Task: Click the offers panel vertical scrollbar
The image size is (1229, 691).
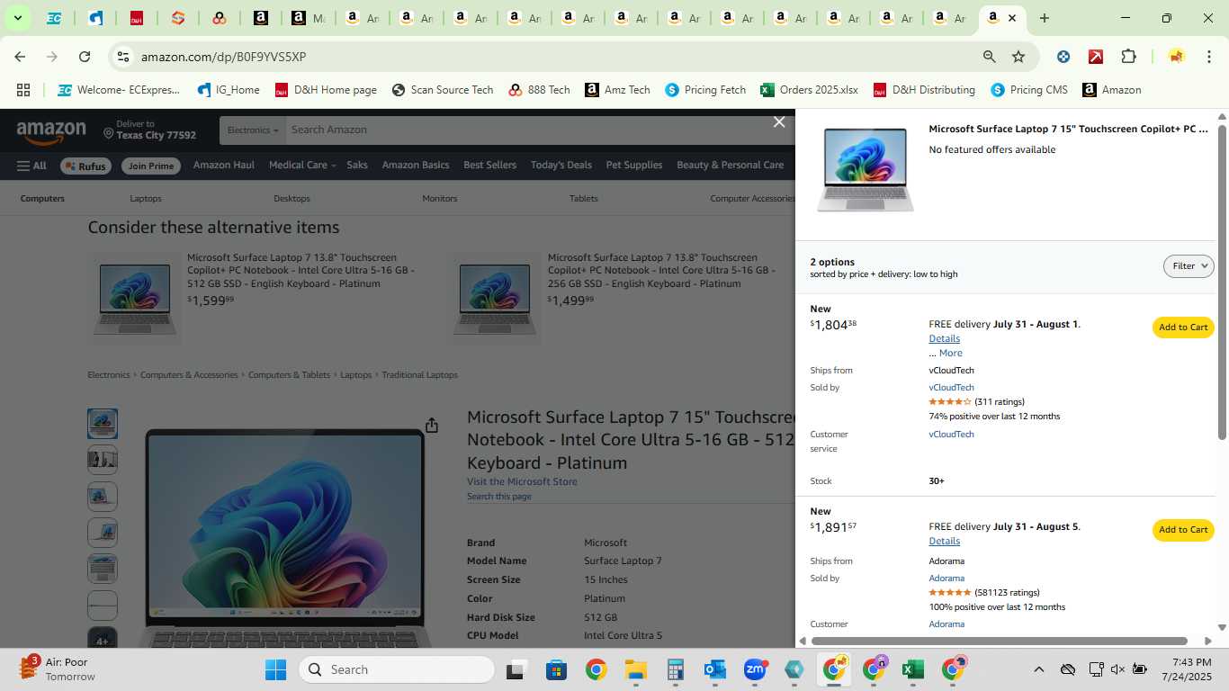Action: (x=1222, y=283)
